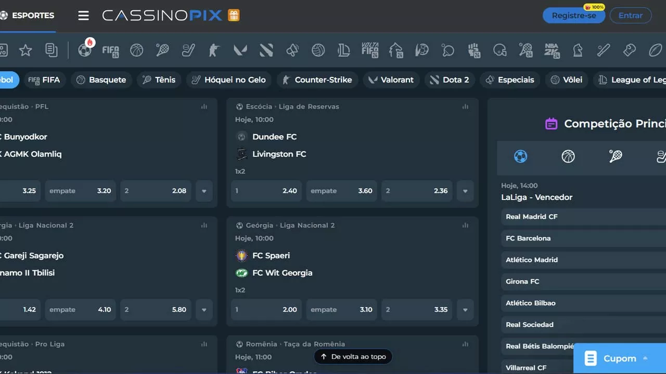Select the chess knight icon
This screenshot has width=666, height=374.
(x=578, y=50)
